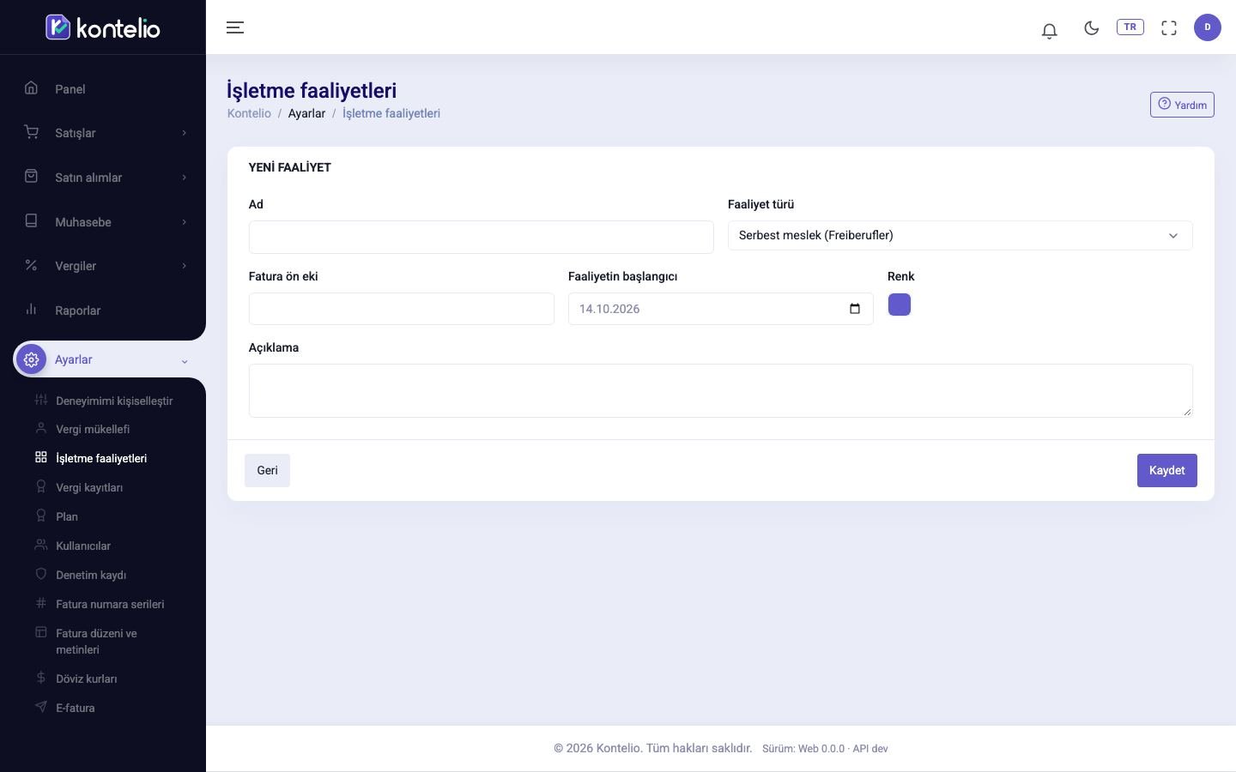Screen dimensions: 1236x772
Task: Click the Ayarlar gear icon
Action: pyautogui.click(x=32, y=359)
